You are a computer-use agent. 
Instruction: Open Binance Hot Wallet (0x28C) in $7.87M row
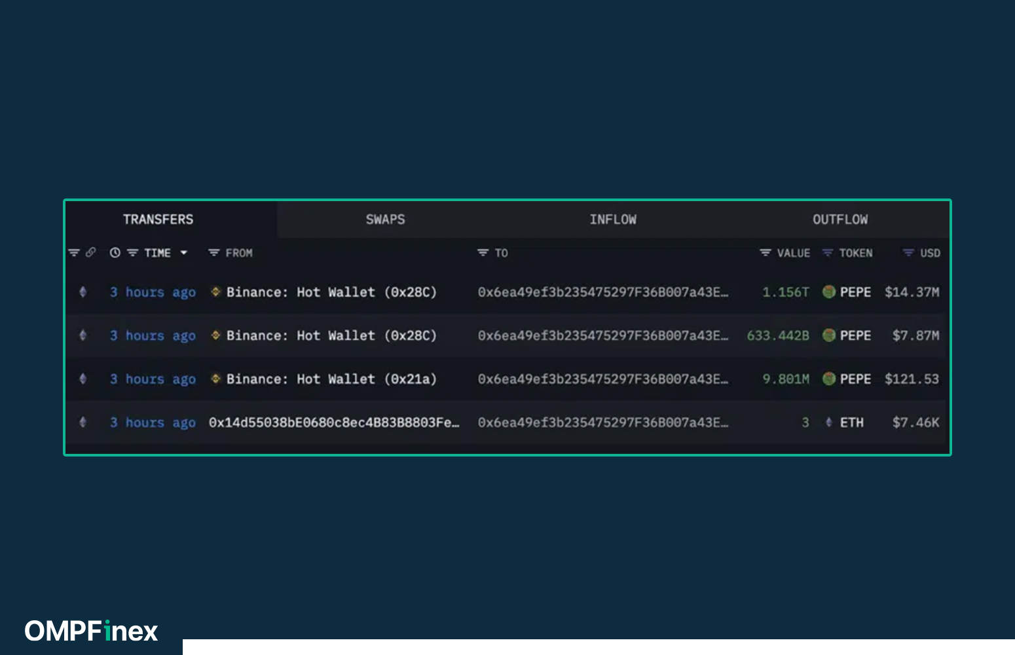click(331, 335)
